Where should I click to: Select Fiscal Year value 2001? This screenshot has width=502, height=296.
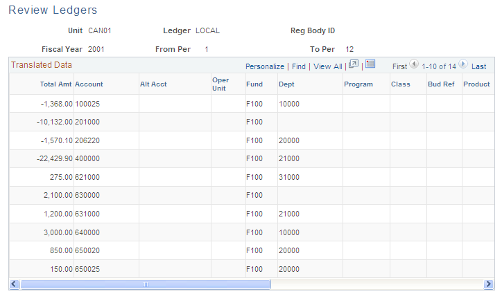[96, 50]
